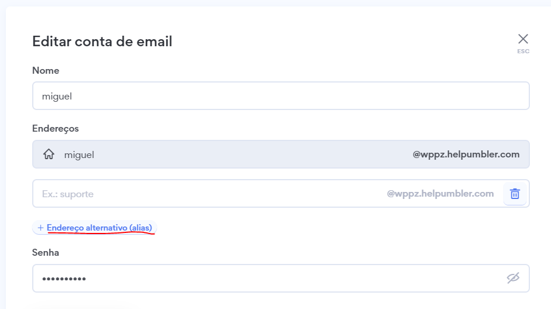Delete the alias address with trash icon
The image size is (551, 309).
[515, 194]
